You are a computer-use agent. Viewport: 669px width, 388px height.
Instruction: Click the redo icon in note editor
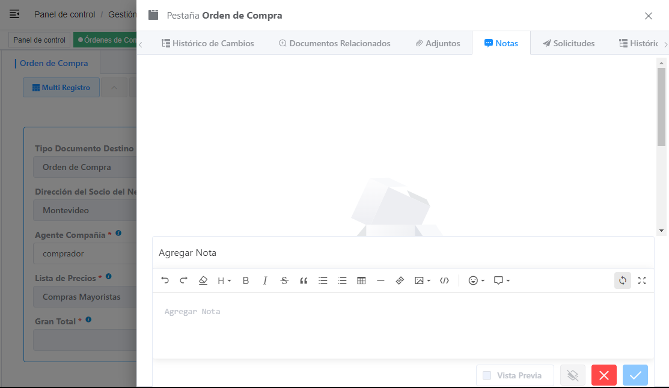tap(184, 280)
